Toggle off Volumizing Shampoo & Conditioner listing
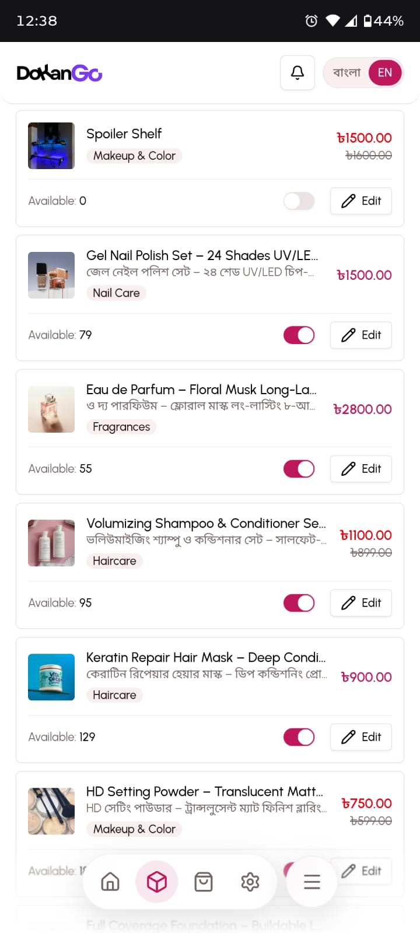The height and width of the screenshot is (933, 420). pyautogui.click(x=299, y=603)
